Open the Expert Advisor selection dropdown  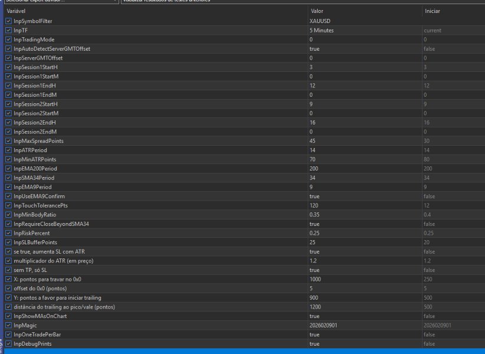(59, 2)
